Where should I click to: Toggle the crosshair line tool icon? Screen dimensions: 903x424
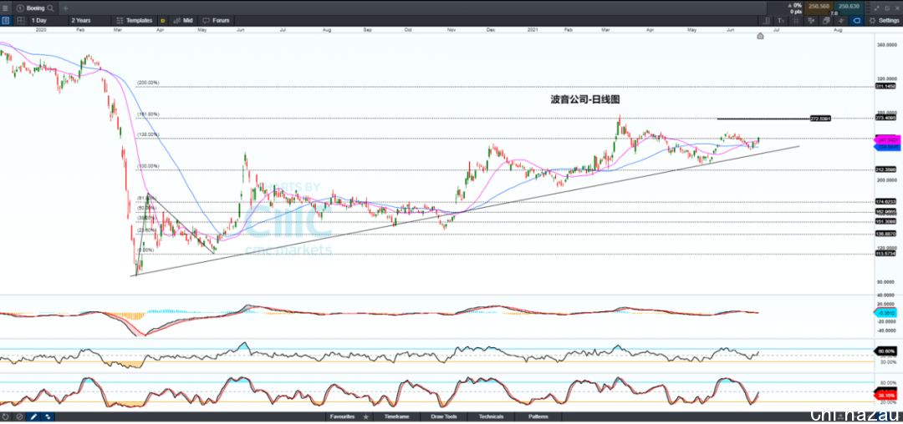pos(841,21)
